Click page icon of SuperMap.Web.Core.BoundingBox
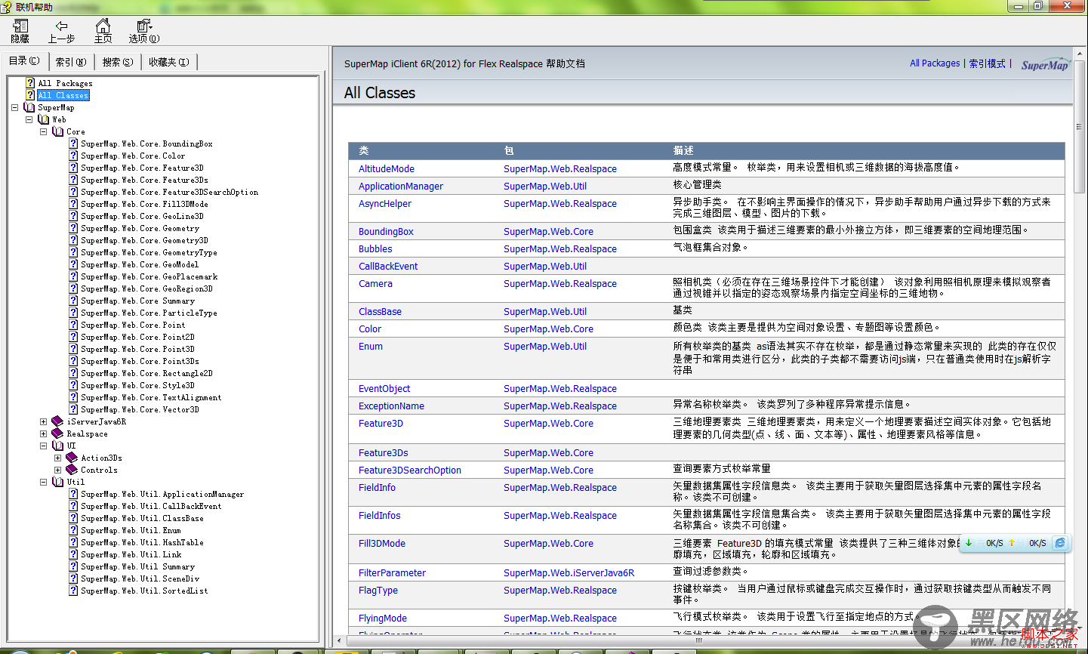1088x654 pixels. coord(73,143)
